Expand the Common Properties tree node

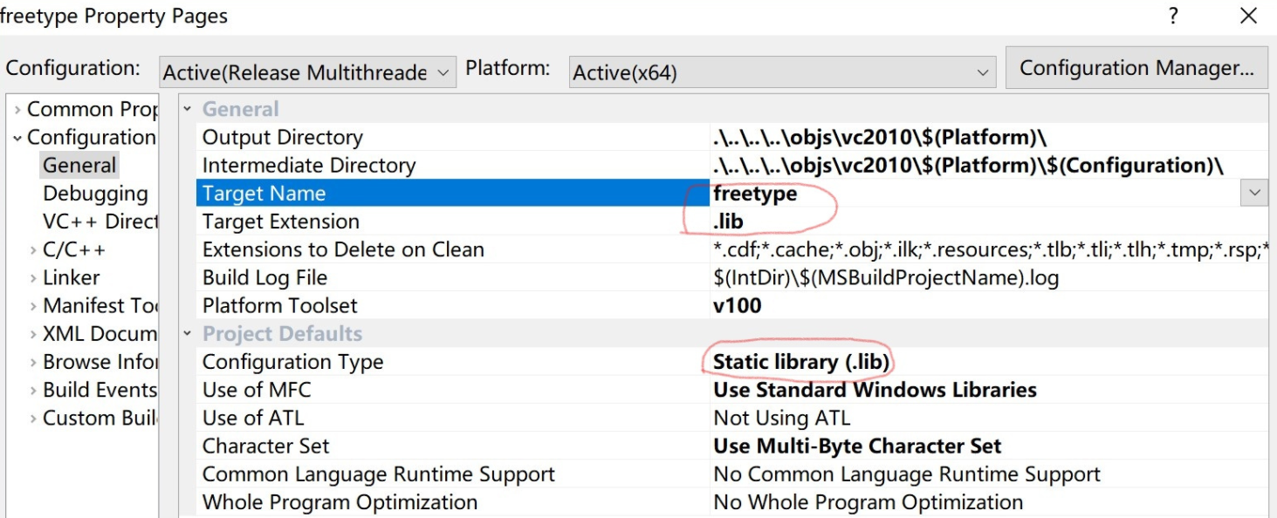click(17, 110)
